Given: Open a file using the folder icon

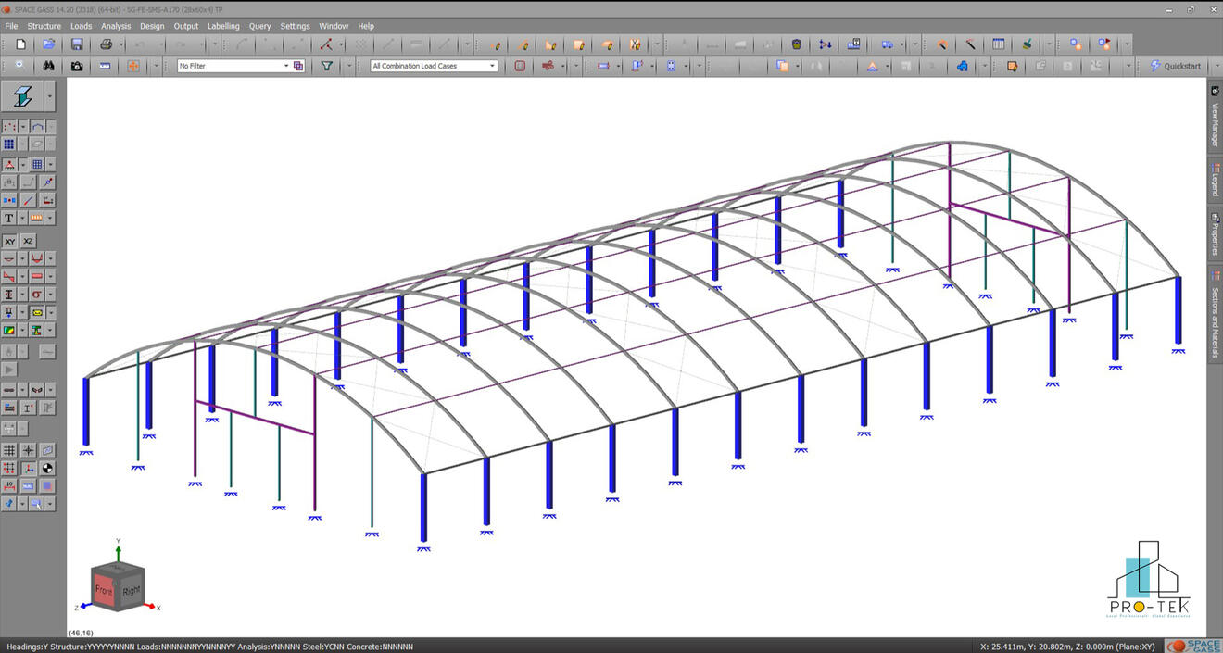Looking at the screenshot, I should coord(47,44).
